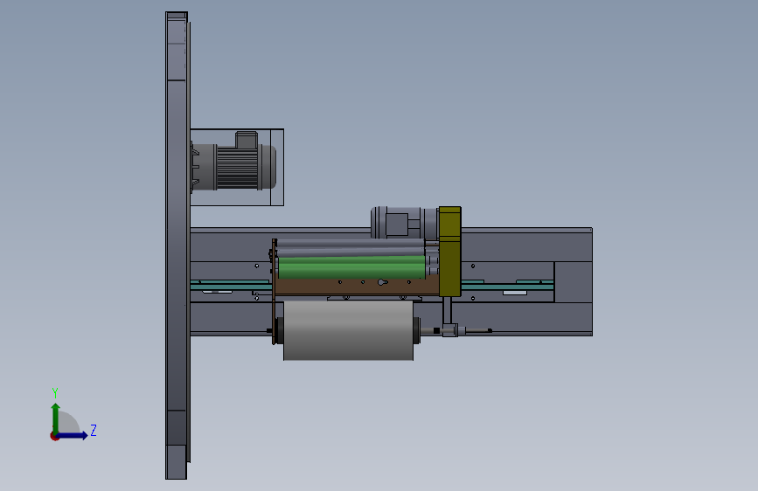Click the green Y axis arrow of the triad
The image size is (758, 491).
(x=56, y=418)
